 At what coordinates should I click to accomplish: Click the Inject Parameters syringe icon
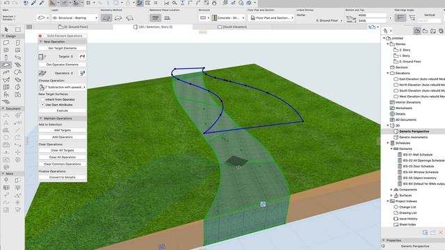coord(42,3)
